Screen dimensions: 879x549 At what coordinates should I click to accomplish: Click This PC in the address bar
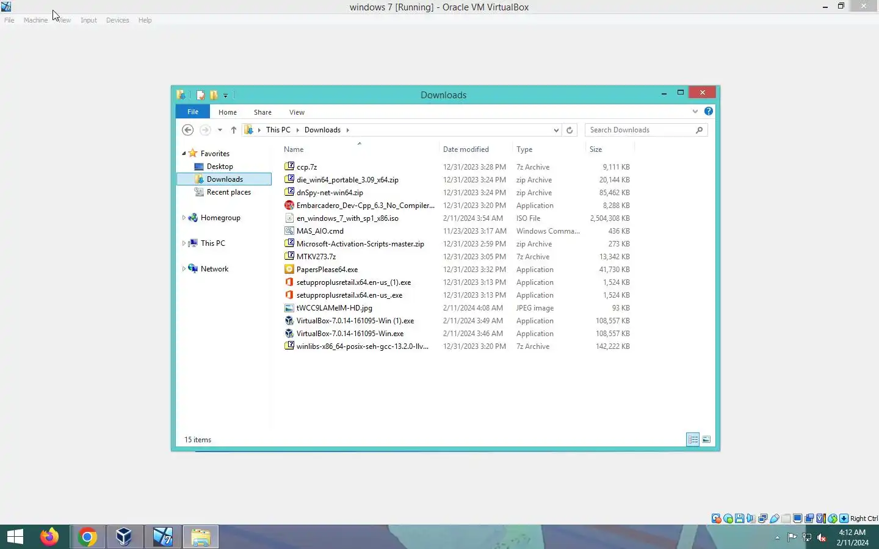pos(278,130)
